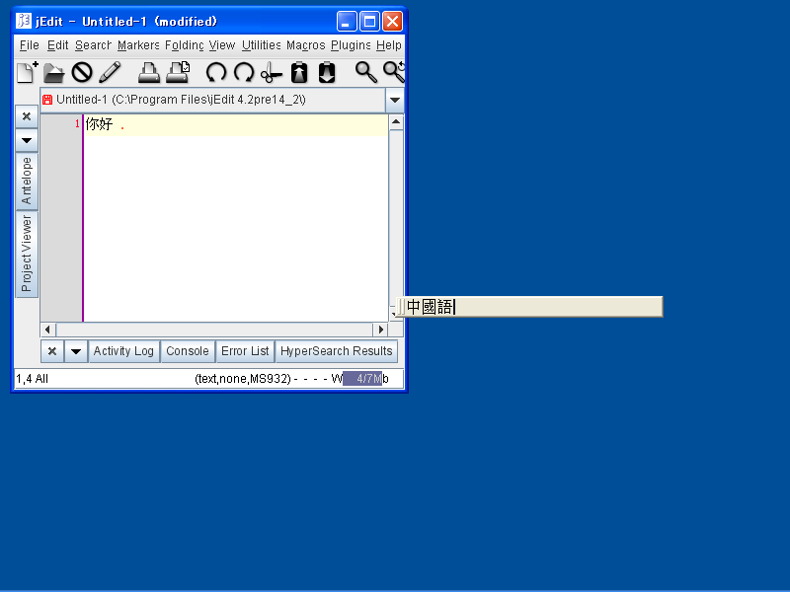This screenshot has width=790, height=592.
Task: Click the Redo arrow icon
Action: [244, 72]
